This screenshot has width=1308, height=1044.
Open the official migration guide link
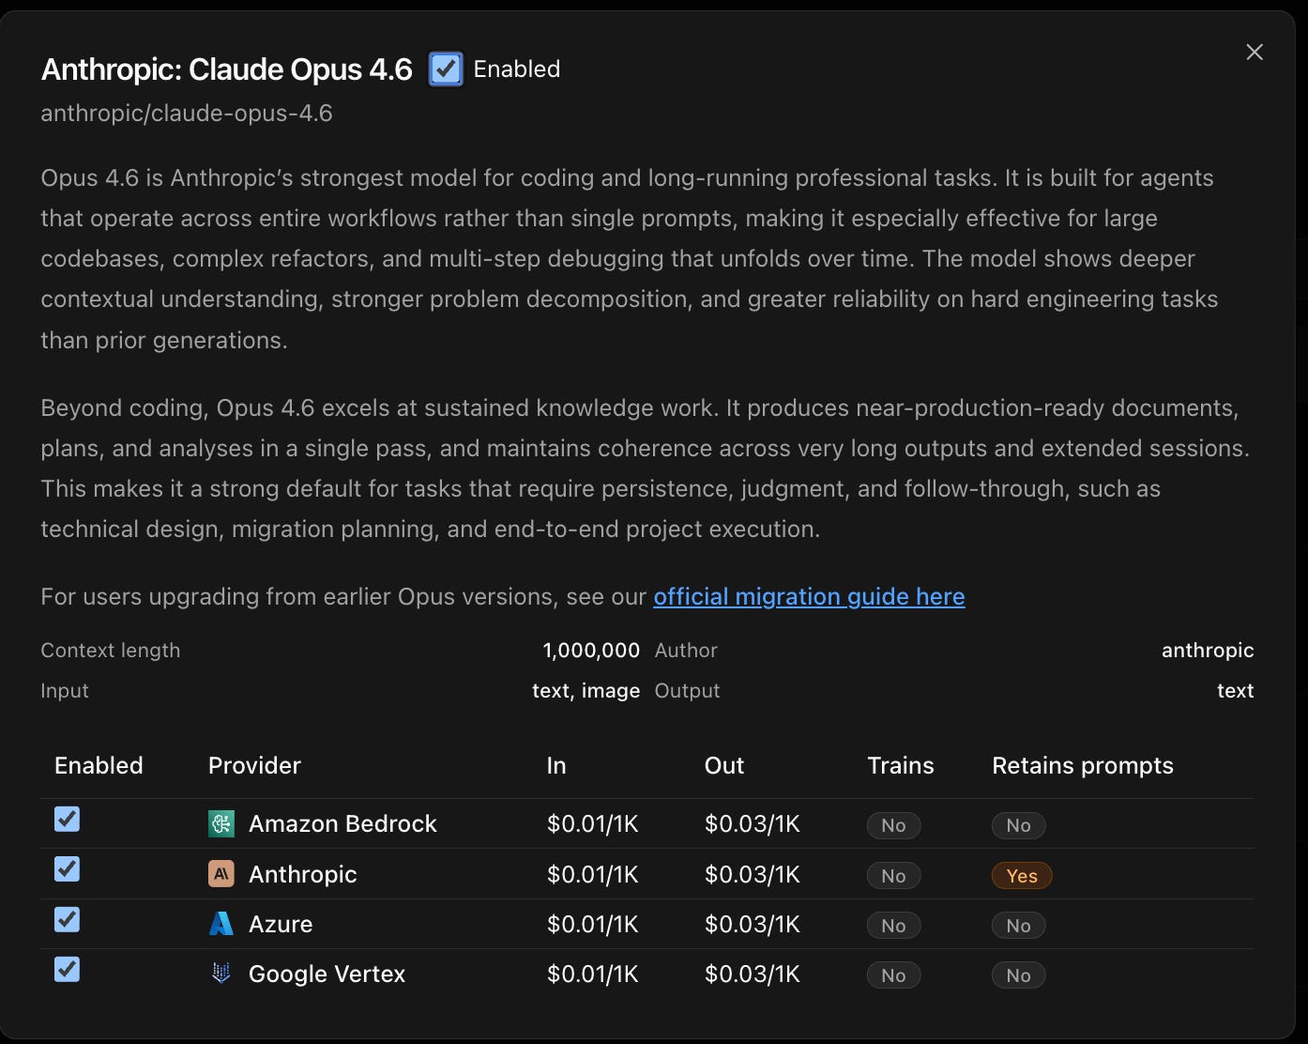[x=809, y=597]
